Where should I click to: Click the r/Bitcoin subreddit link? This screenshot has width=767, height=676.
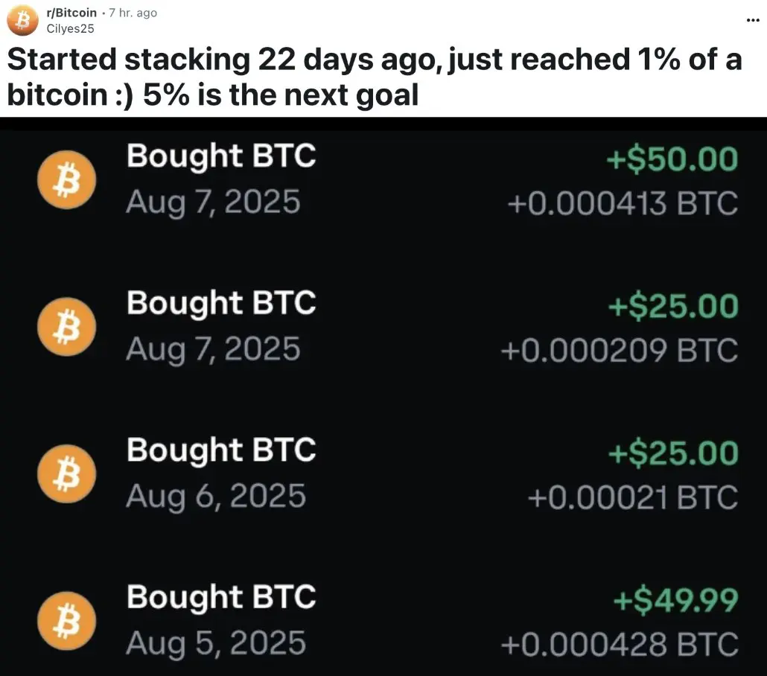[71, 13]
